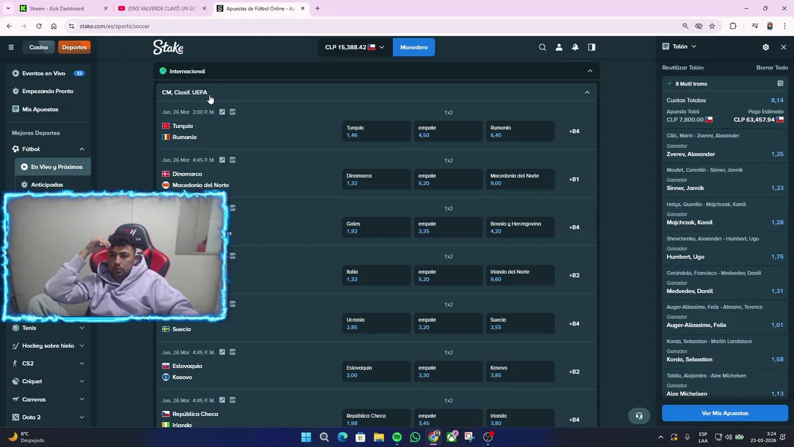The height and width of the screenshot is (447, 794).
Task: Open Spotify from the taskbar
Action: coord(397,437)
